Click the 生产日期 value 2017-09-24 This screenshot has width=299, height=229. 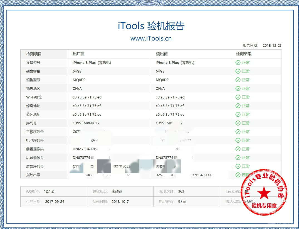click(x=55, y=201)
